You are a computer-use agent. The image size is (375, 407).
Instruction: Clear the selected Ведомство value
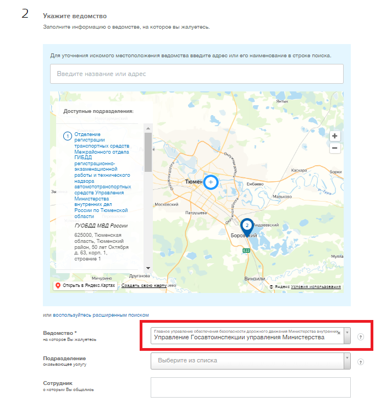point(339,333)
